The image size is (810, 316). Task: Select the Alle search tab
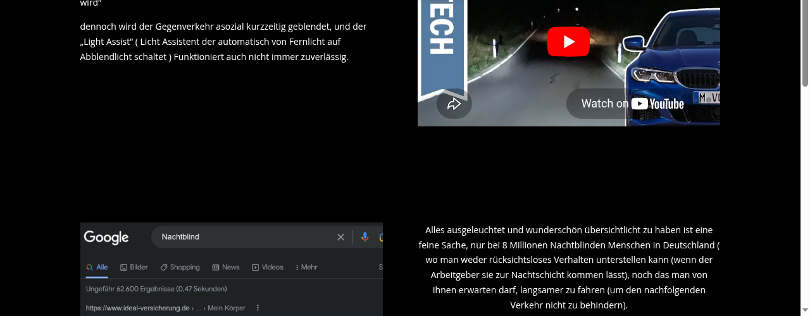click(x=97, y=267)
